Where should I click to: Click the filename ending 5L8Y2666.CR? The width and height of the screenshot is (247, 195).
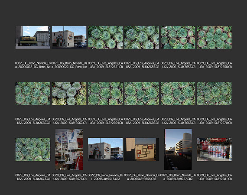pos(142,121)
